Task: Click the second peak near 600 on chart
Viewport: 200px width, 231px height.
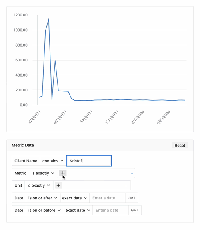Action: pos(55,61)
